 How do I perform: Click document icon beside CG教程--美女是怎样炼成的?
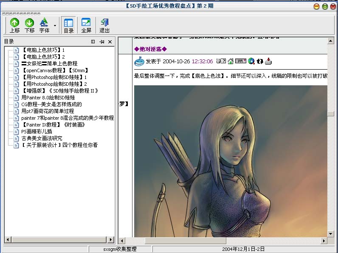[x=16, y=104]
